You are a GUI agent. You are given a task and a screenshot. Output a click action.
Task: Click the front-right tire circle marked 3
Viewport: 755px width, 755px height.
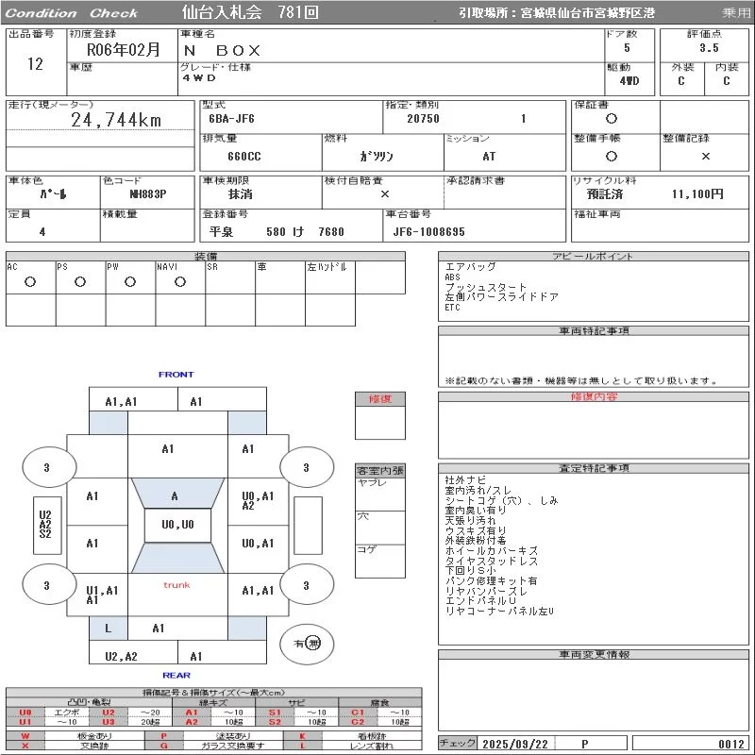(x=306, y=467)
